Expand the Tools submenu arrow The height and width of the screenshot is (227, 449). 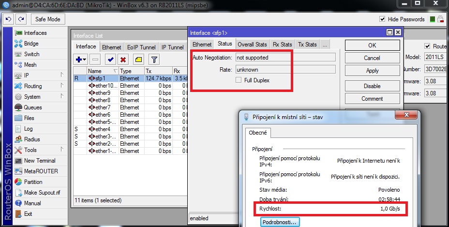click(62, 150)
